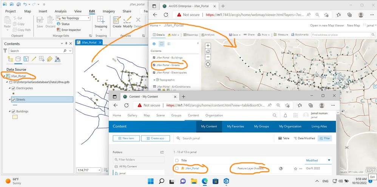
Task: Toggle Streets layer checkbox in ArcGIS Pro
Action: point(13,100)
